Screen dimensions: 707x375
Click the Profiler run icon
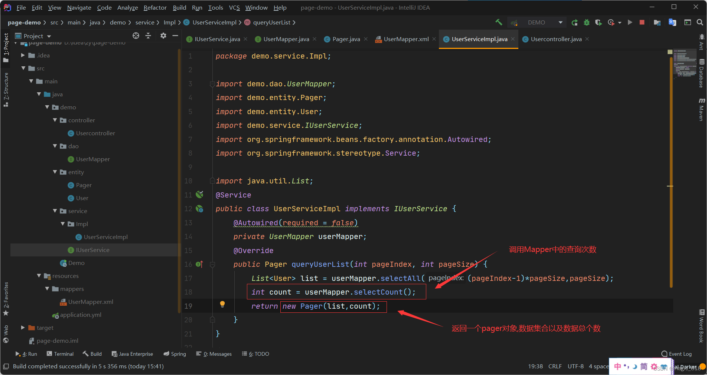coord(611,23)
